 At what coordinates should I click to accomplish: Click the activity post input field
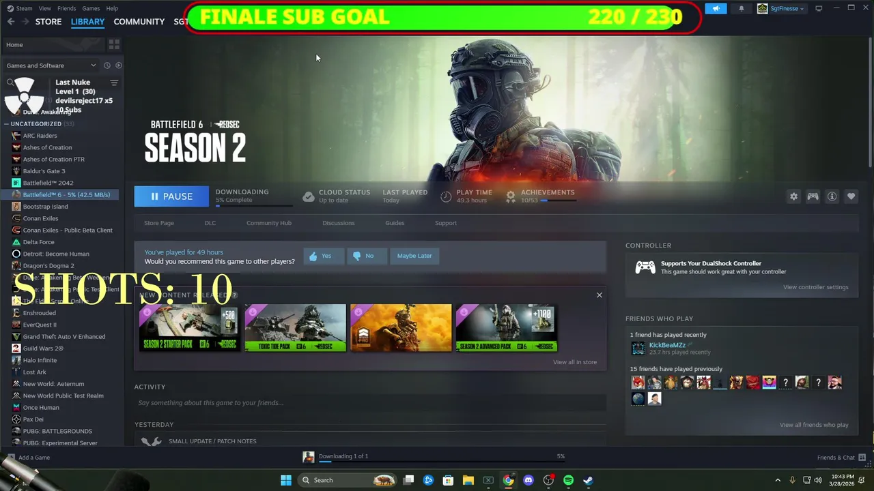click(370, 403)
